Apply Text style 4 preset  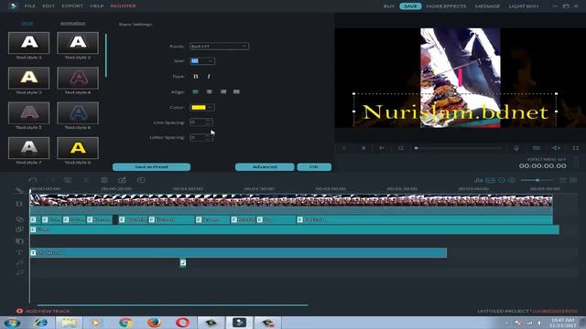click(78, 78)
